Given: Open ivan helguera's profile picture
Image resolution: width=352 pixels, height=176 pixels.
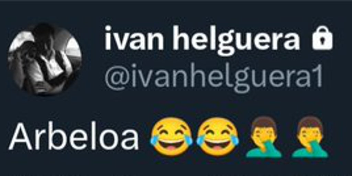Looking at the screenshot, I should coord(44,59).
